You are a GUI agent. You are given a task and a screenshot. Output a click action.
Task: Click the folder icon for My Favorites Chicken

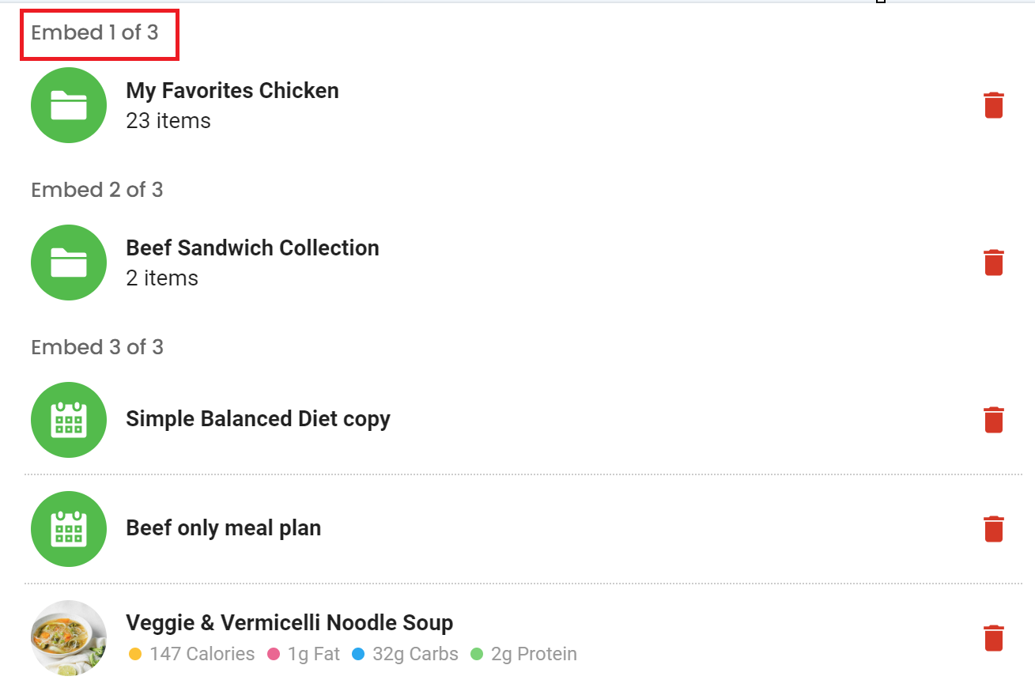pos(69,105)
